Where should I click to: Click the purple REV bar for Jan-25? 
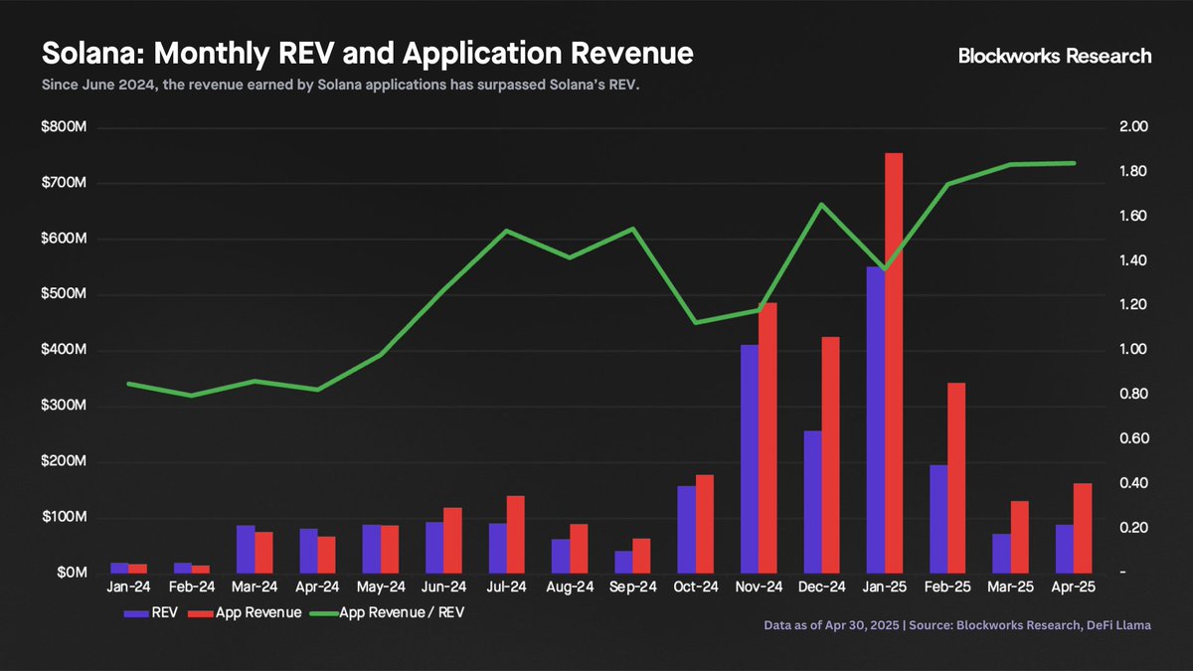[x=875, y=419]
